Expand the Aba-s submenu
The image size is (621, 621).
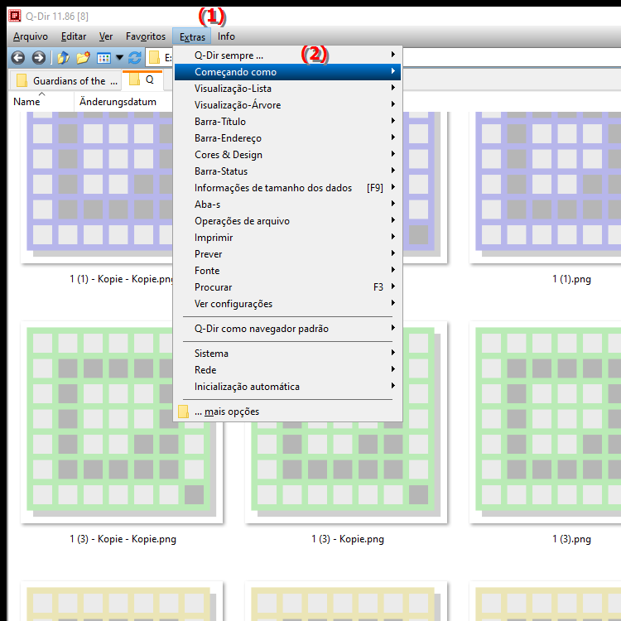pyautogui.click(x=287, y=205)
